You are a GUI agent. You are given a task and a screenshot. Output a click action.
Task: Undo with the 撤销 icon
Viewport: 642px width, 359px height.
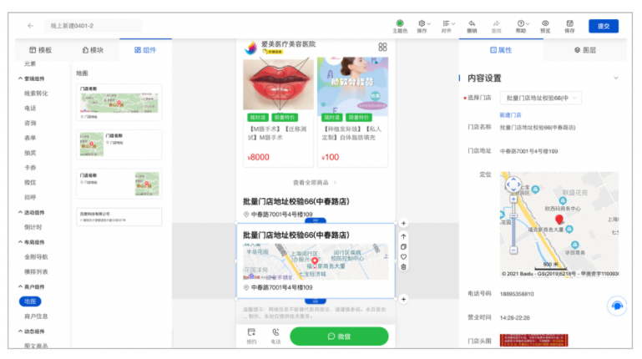[472, 26]
